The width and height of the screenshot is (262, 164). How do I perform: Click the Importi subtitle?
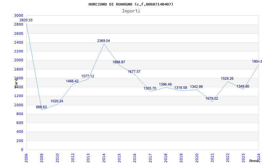[x=131, y=11]
